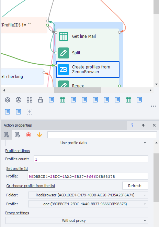
Task: Open the Folder RealBrowser dropdown
Action: tap(88, 195)
